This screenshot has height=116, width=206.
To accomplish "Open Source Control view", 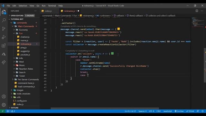I will [x=4, y=29].
